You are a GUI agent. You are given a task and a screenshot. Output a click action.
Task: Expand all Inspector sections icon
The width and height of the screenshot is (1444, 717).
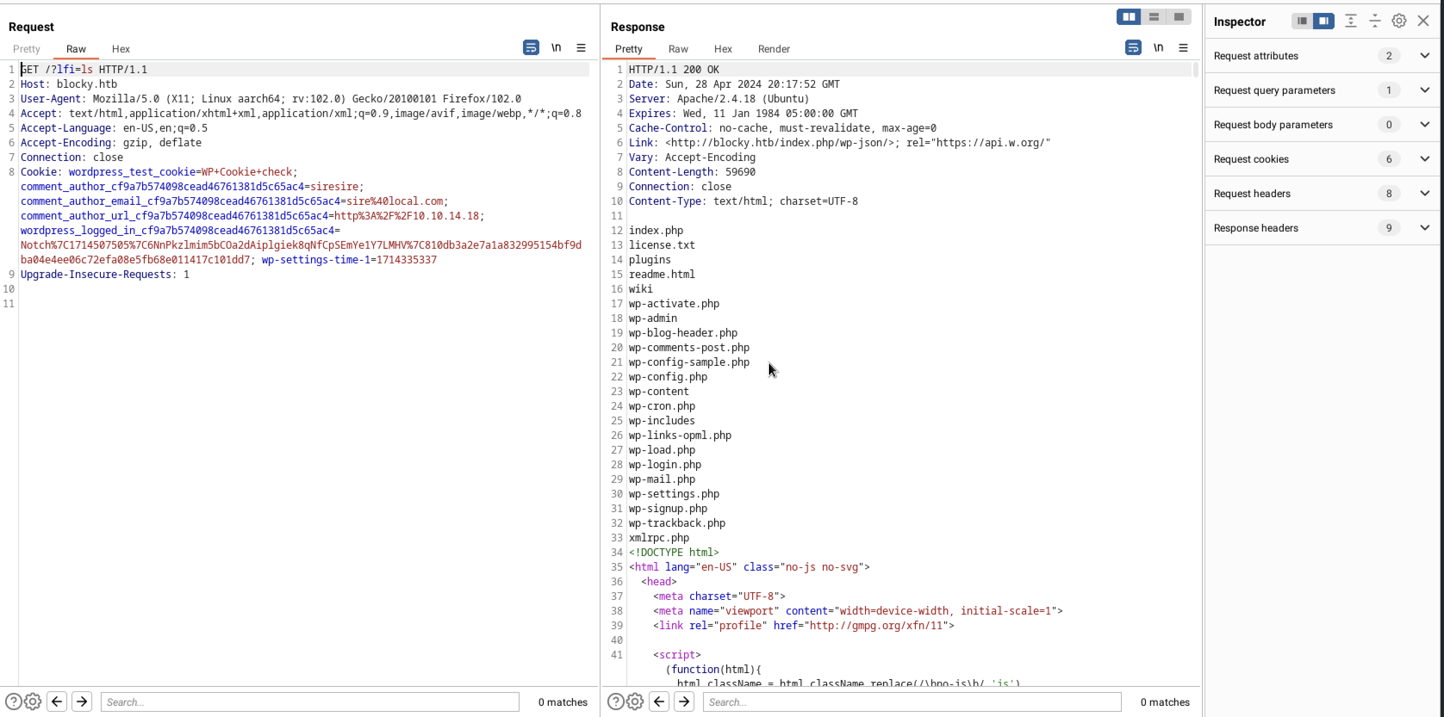click(x=1351, y=21)
